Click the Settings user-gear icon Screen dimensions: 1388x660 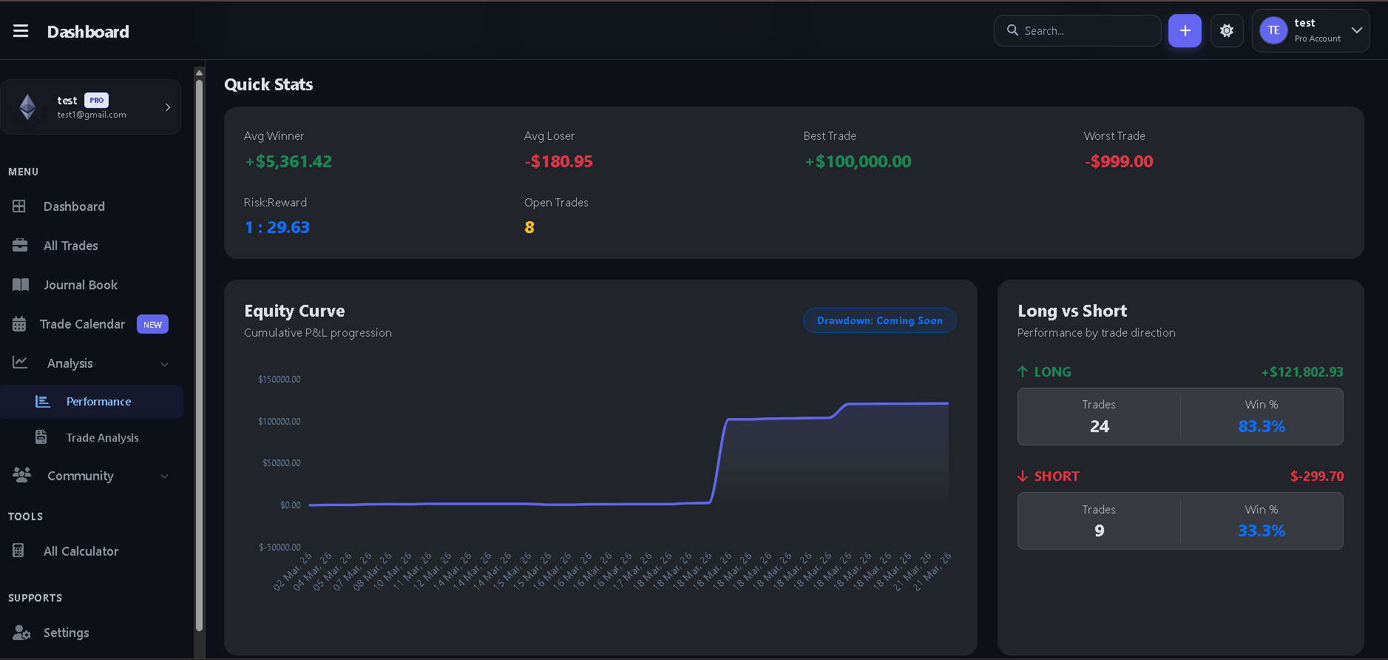click(x=21, y=633)
